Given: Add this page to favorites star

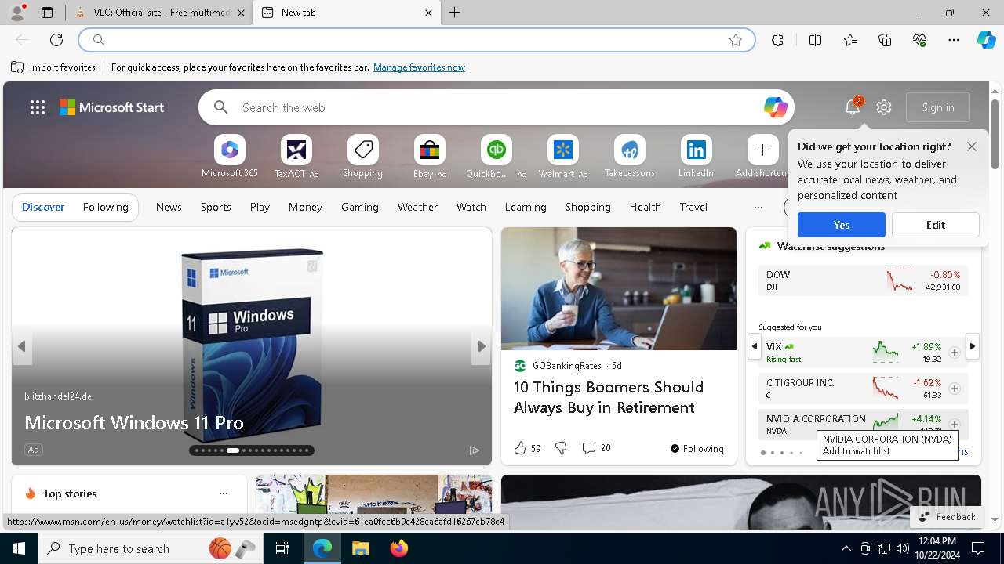Looking at the screenshot, I should [x=736, y=40].
